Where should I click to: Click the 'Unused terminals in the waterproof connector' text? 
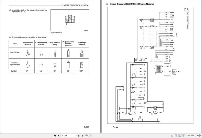click(x=28, y=11)
